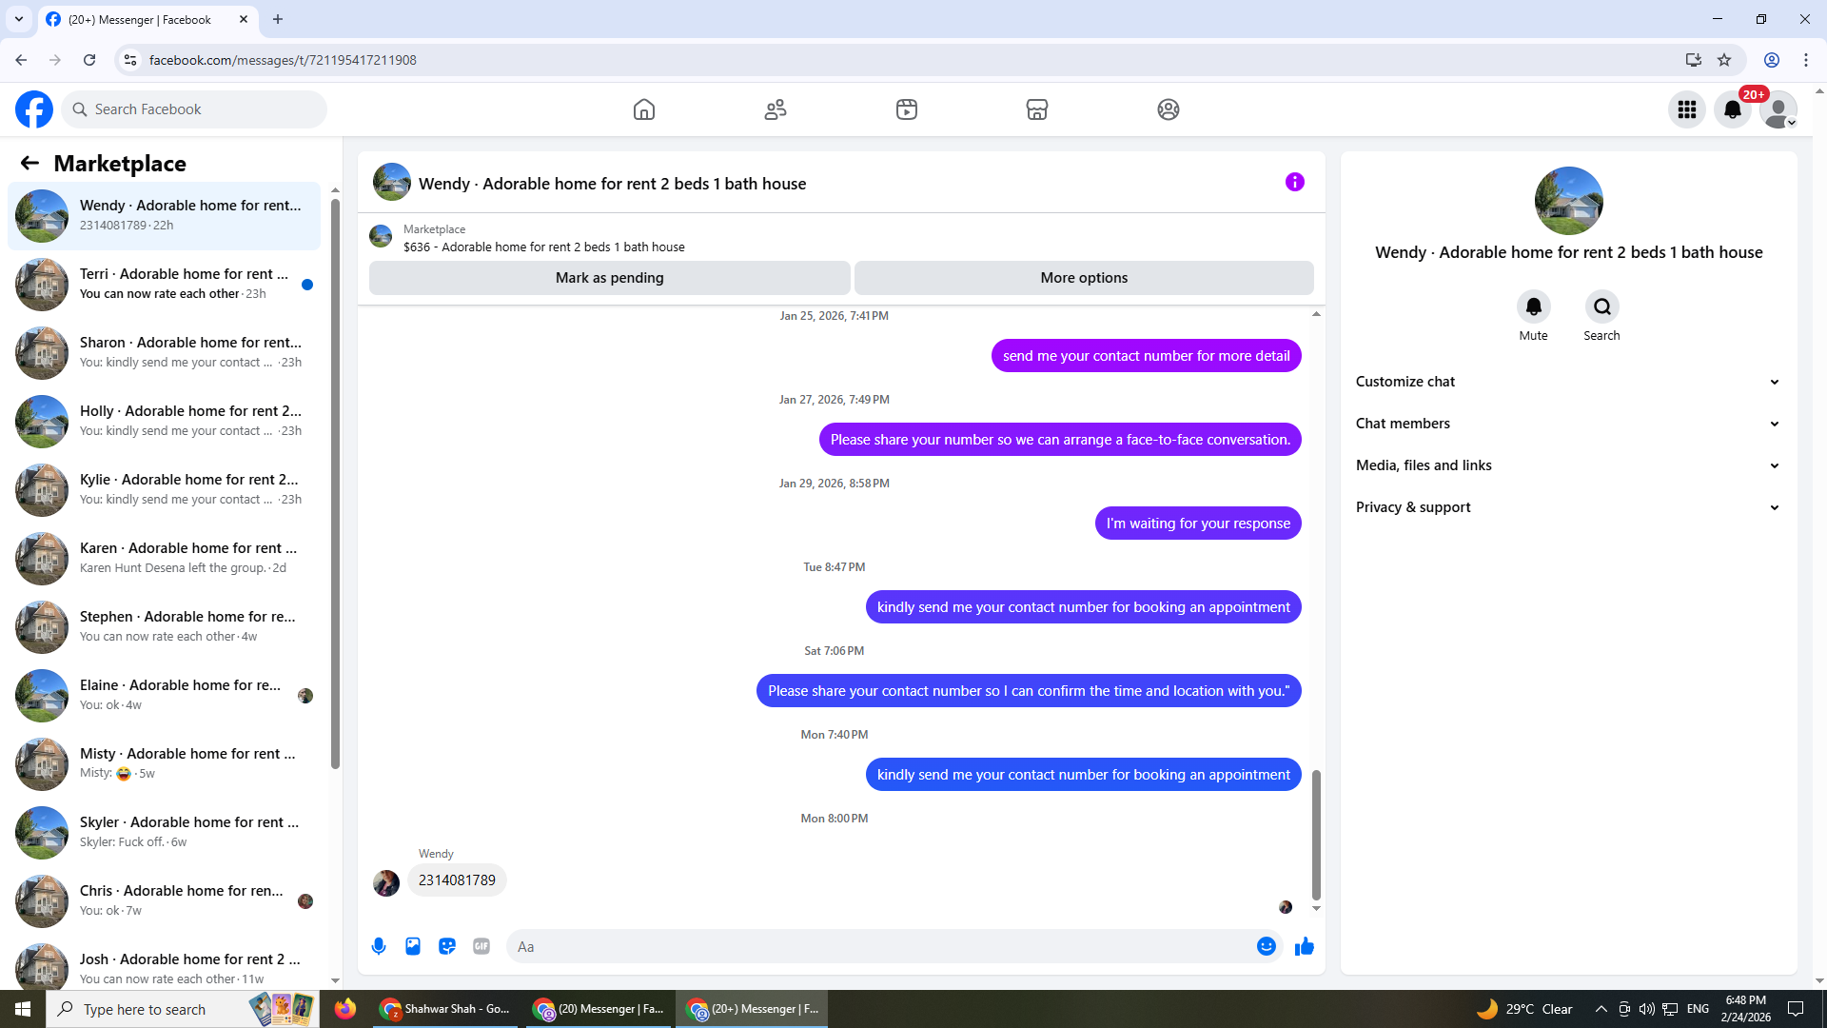Click the voice clip microphone icon

[x=379, y=946]
